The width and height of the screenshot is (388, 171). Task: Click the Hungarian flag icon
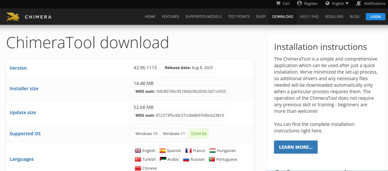click(213, 150)
